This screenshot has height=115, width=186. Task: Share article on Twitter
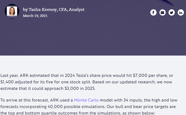tap(172, 12)
